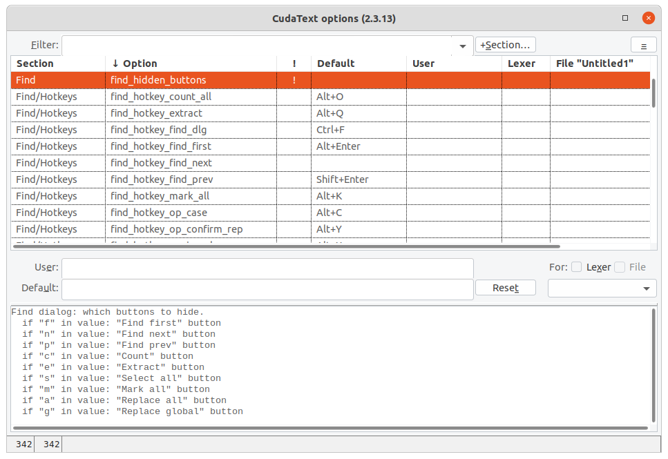Viewport: 668px width, 459px height.
Task: Click the Find section cell in selected row
Action: pyautogui.click(x=58, y=80)
